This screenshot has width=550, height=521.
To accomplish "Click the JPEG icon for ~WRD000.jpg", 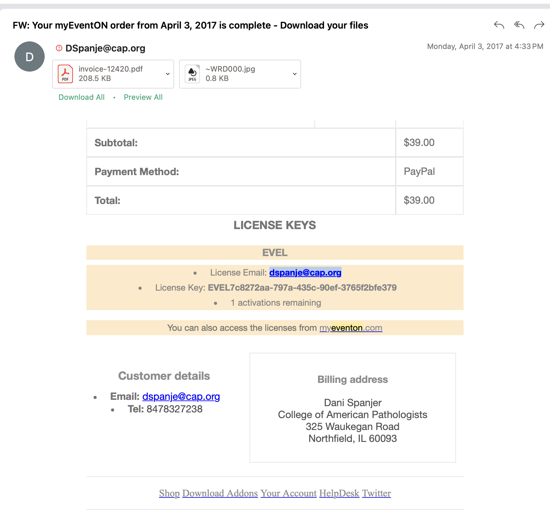I will tap(192, 74).
